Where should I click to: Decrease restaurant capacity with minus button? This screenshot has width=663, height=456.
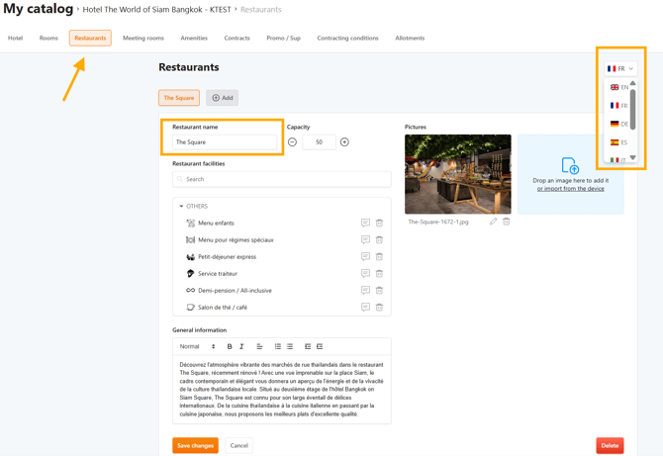pyautogui.click(x=292, y=142)
